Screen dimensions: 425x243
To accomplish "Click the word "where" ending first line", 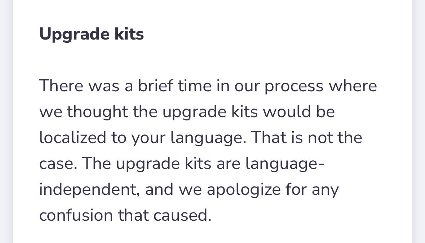I will pyautogui.click(x=353, y=86).
